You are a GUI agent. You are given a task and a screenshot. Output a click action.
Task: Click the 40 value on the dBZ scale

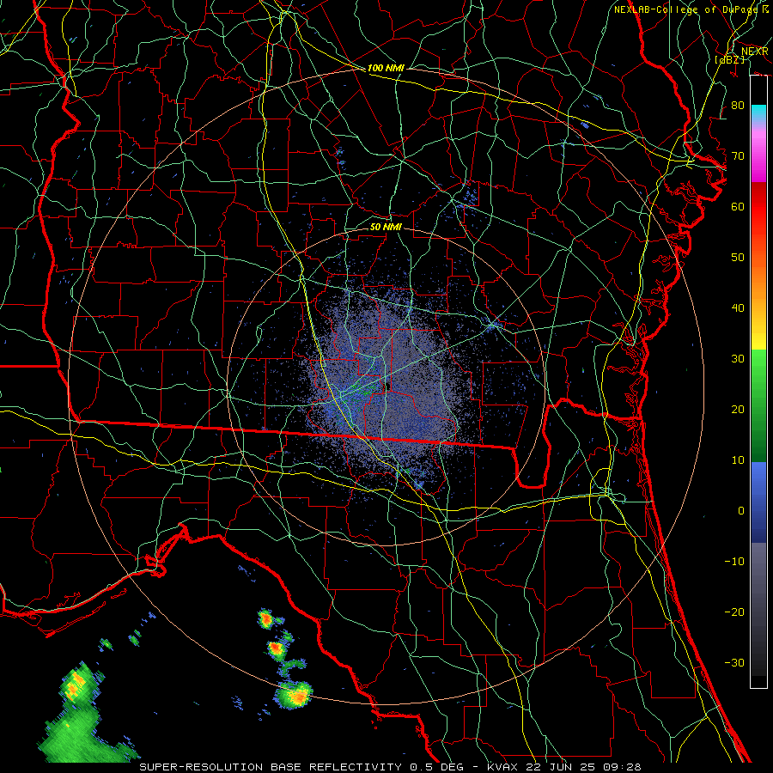(738, 308)
